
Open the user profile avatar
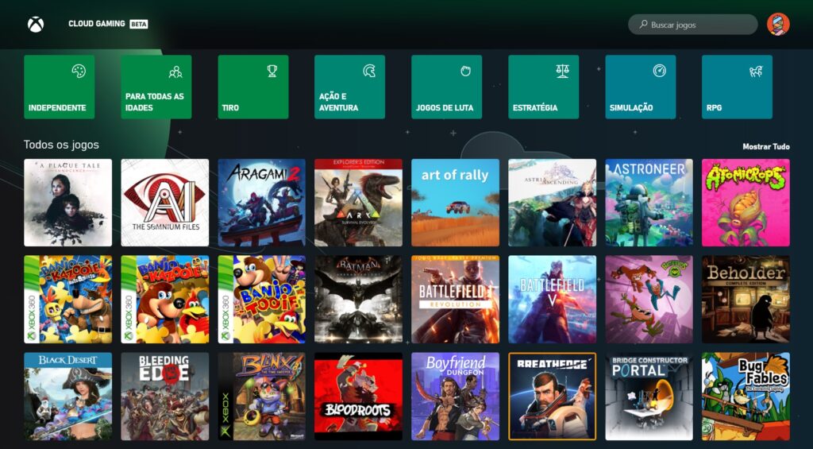coord(778,25)
